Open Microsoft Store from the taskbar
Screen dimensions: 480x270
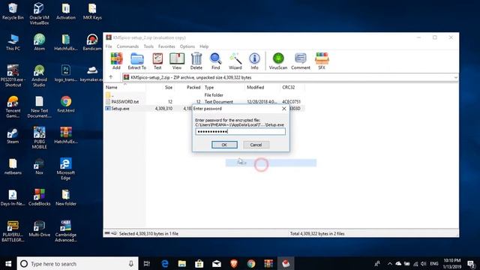199,263
